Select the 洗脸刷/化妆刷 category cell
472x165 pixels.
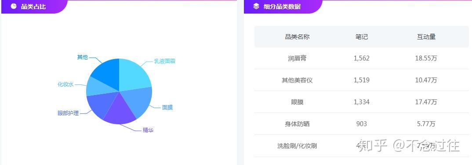tap(297, 146)
